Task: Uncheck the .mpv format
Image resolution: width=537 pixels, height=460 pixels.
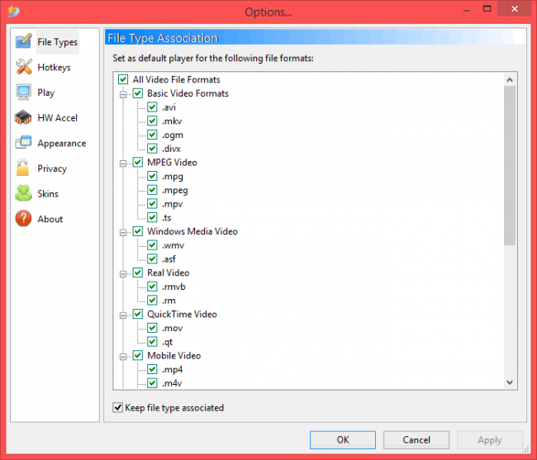Action: [152, 204]
